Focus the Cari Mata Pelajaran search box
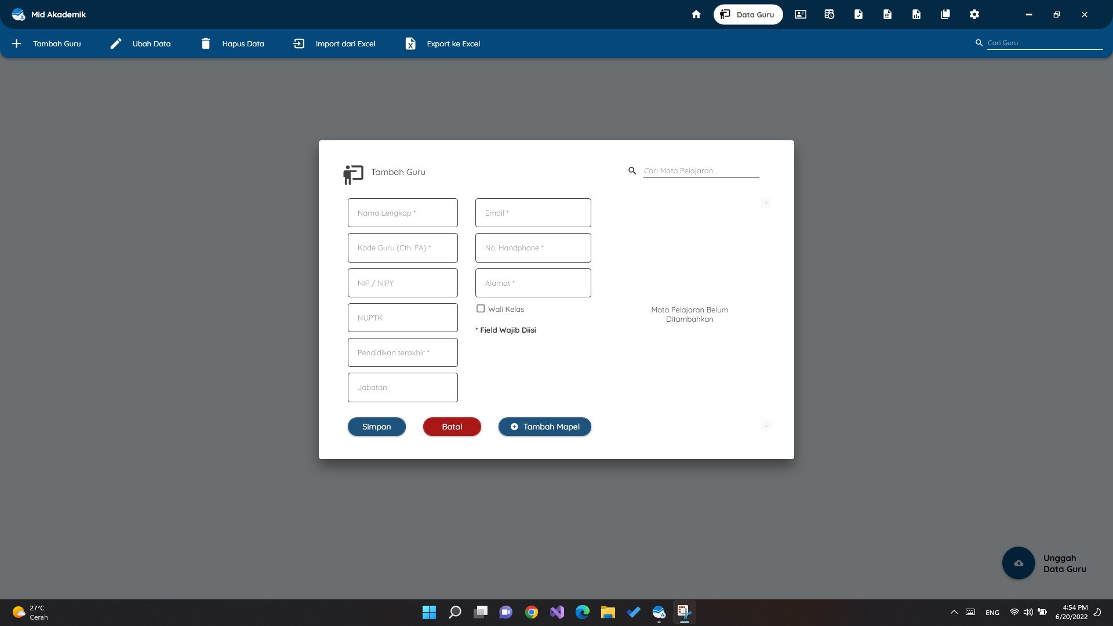Screen dimensions: 1113x626 coord(700,171)
